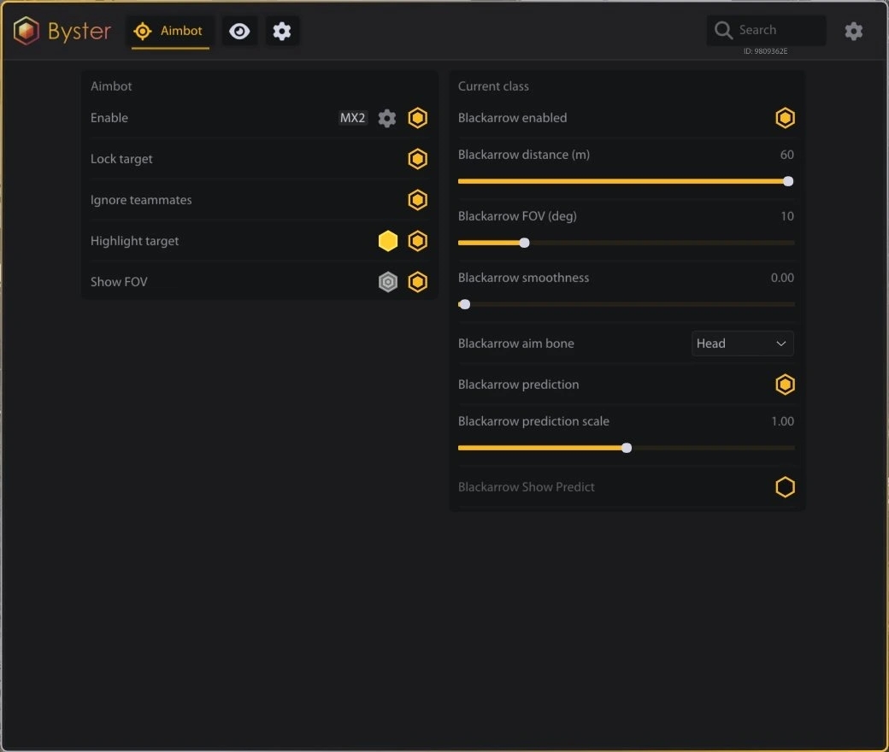This screenshot has width=889, height=752.
Task: Click the Blackarrow FOV slider handle
Action: click(x=525, y=243)
